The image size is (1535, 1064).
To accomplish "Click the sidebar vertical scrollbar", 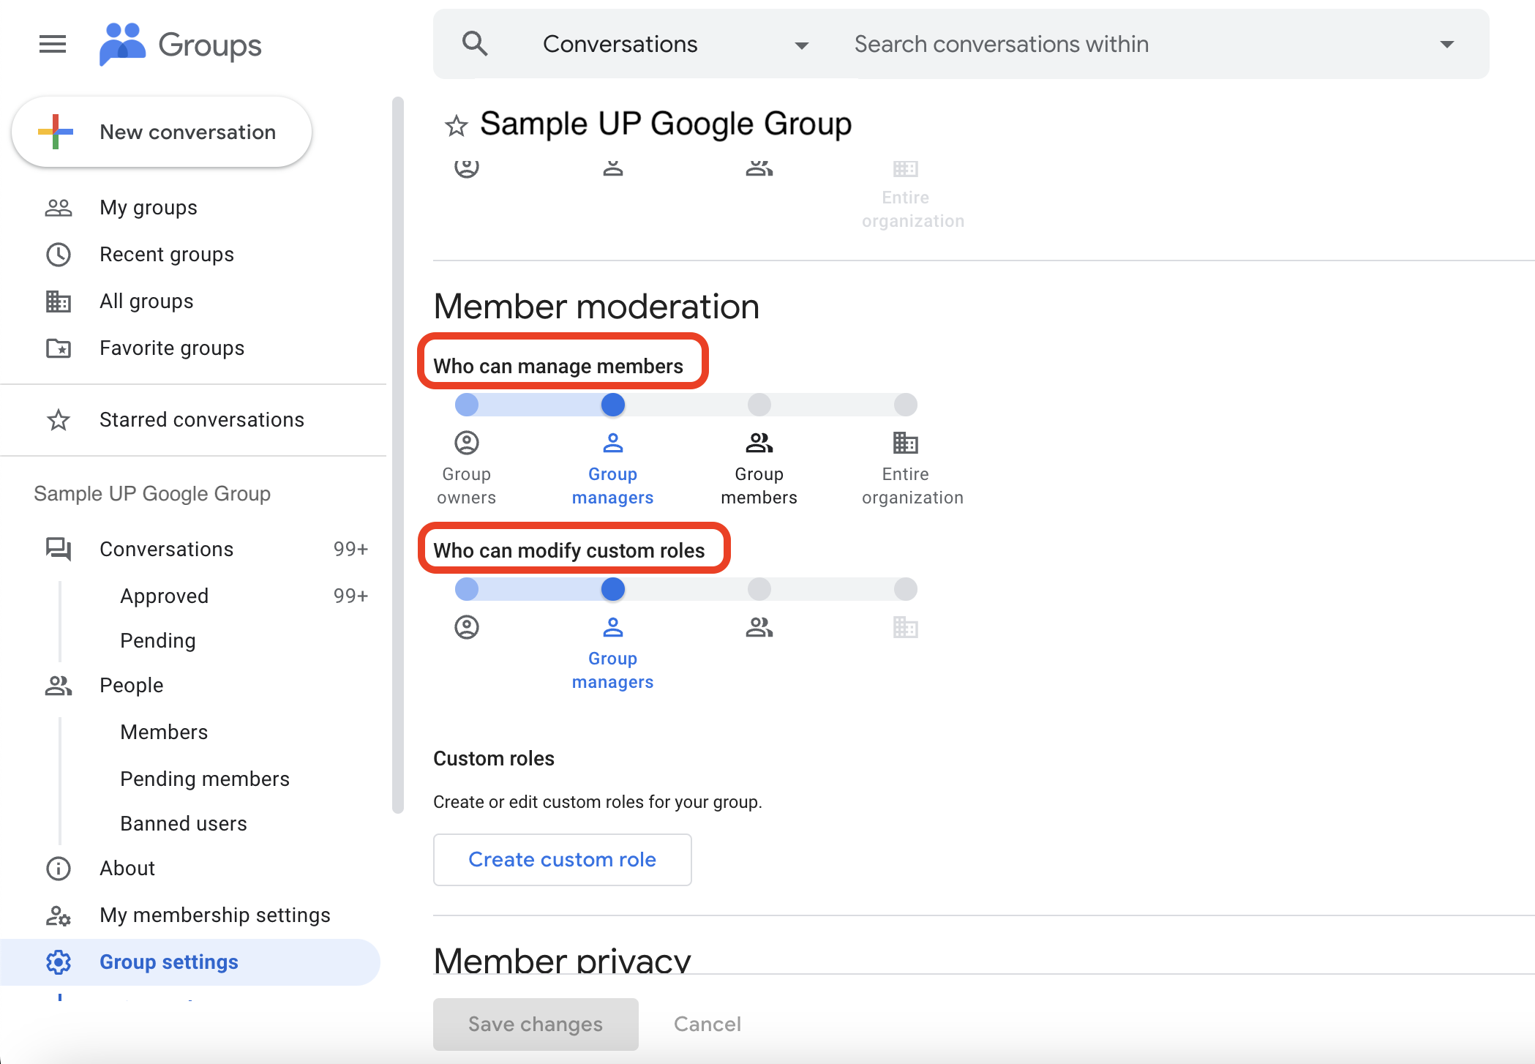I will pyautogui.click(x=398, y=454).
